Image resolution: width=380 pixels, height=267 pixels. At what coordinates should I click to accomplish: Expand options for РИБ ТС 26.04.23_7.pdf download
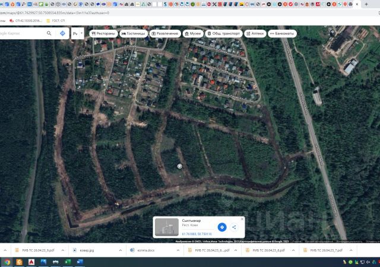[351, 250]
